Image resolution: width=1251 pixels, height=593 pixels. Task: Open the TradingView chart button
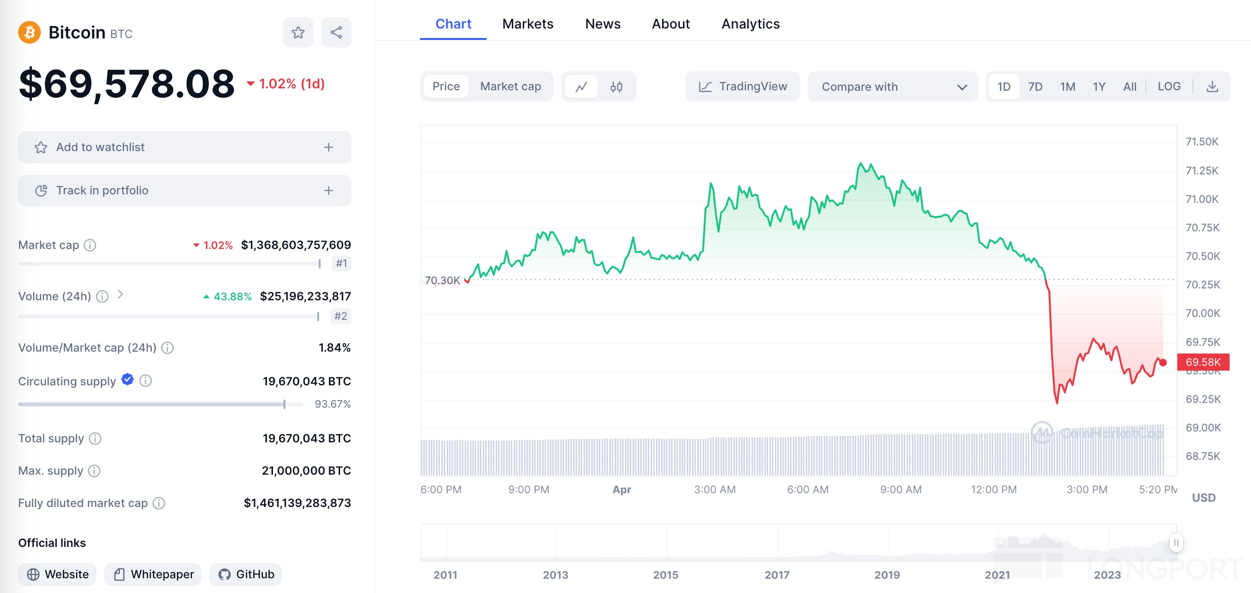click(x=742, y=86)
